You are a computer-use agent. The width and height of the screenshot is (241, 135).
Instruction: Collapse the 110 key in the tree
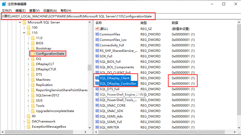(24, 33)
